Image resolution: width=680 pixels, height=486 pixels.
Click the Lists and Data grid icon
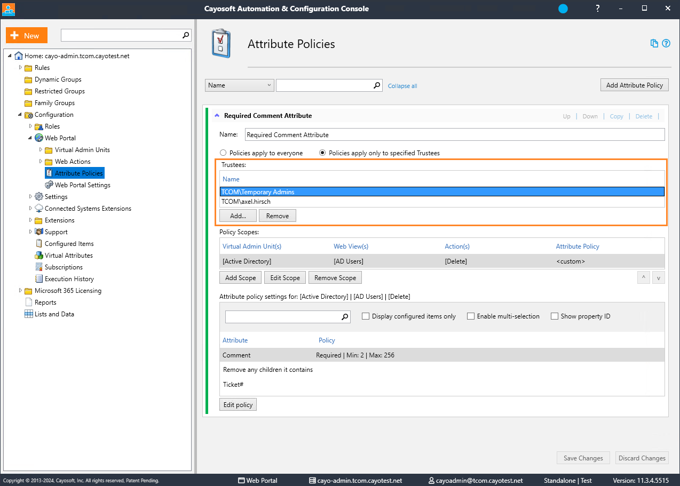tap(29, 314)
